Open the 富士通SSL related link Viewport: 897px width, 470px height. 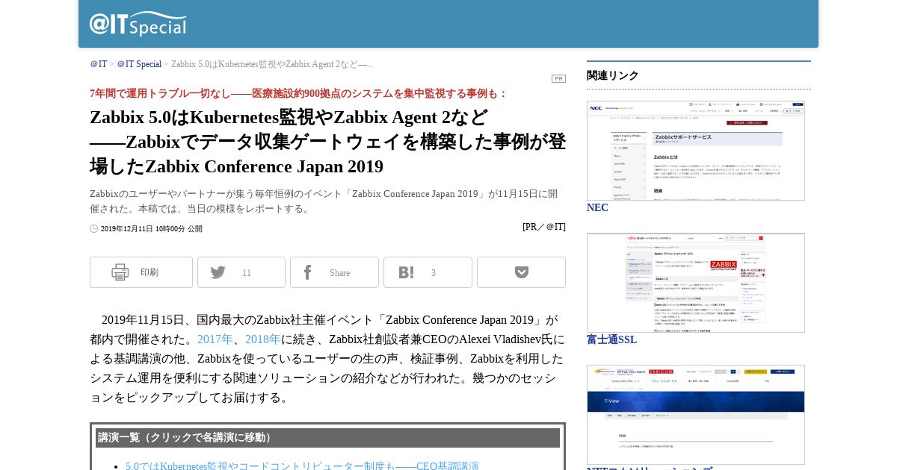(x=611, y=339)
